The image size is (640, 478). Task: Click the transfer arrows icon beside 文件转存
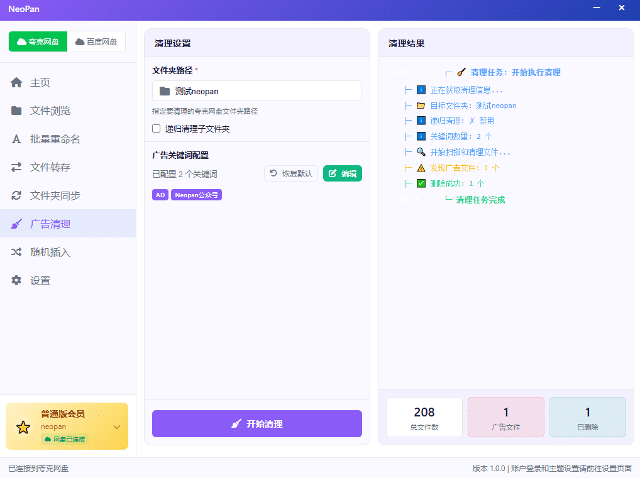coord(16,167)
